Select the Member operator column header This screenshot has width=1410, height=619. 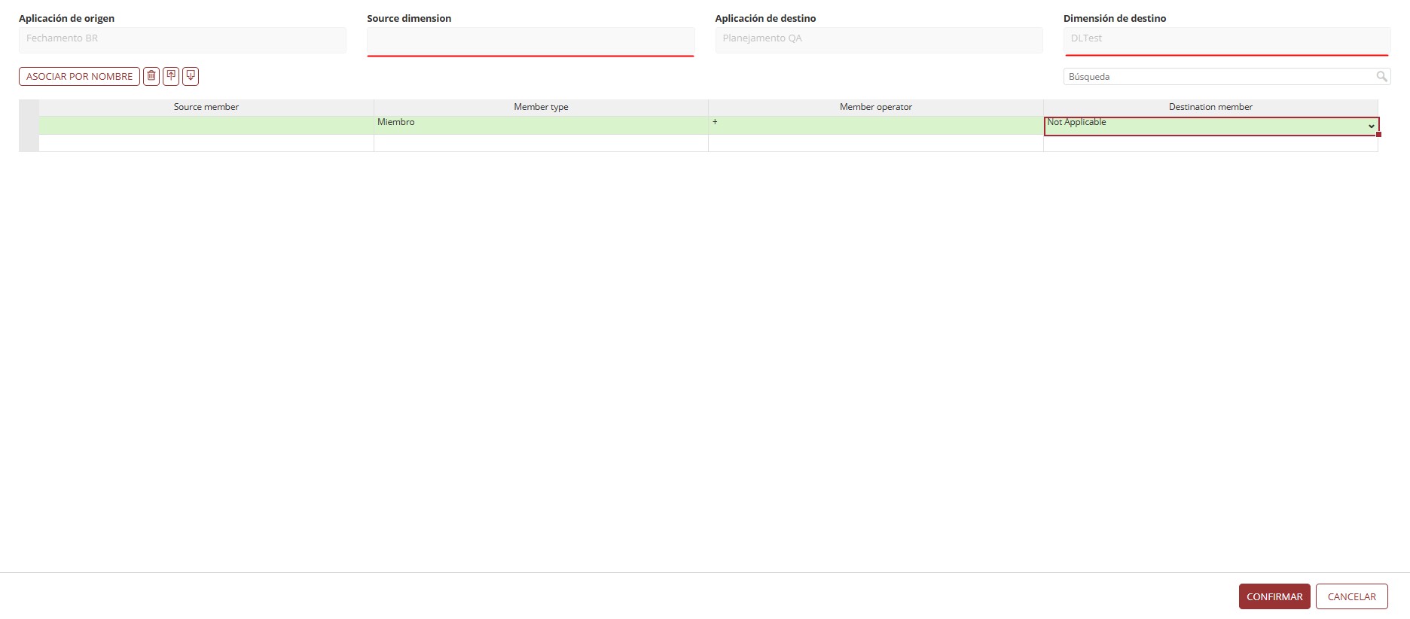coord(875,107)
